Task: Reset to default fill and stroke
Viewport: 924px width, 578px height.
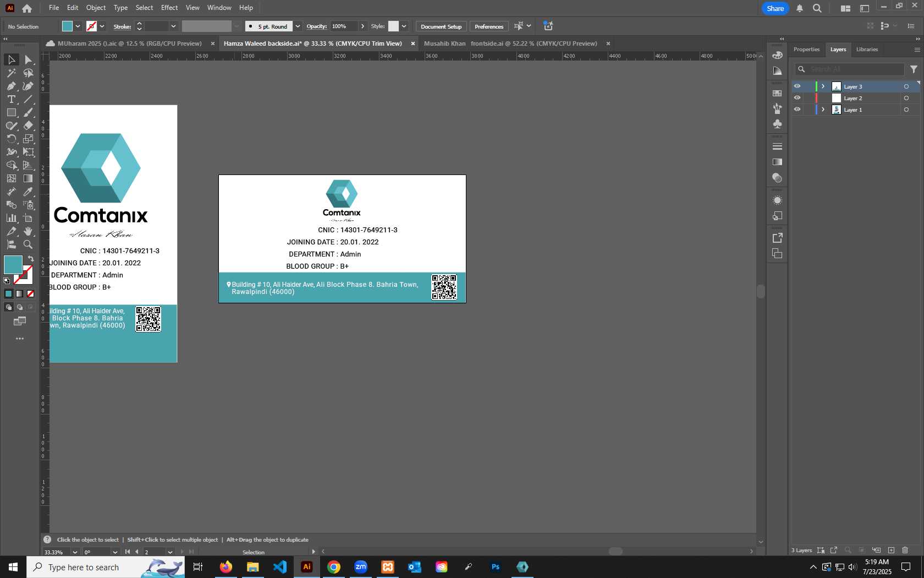Action: [7, 281]
